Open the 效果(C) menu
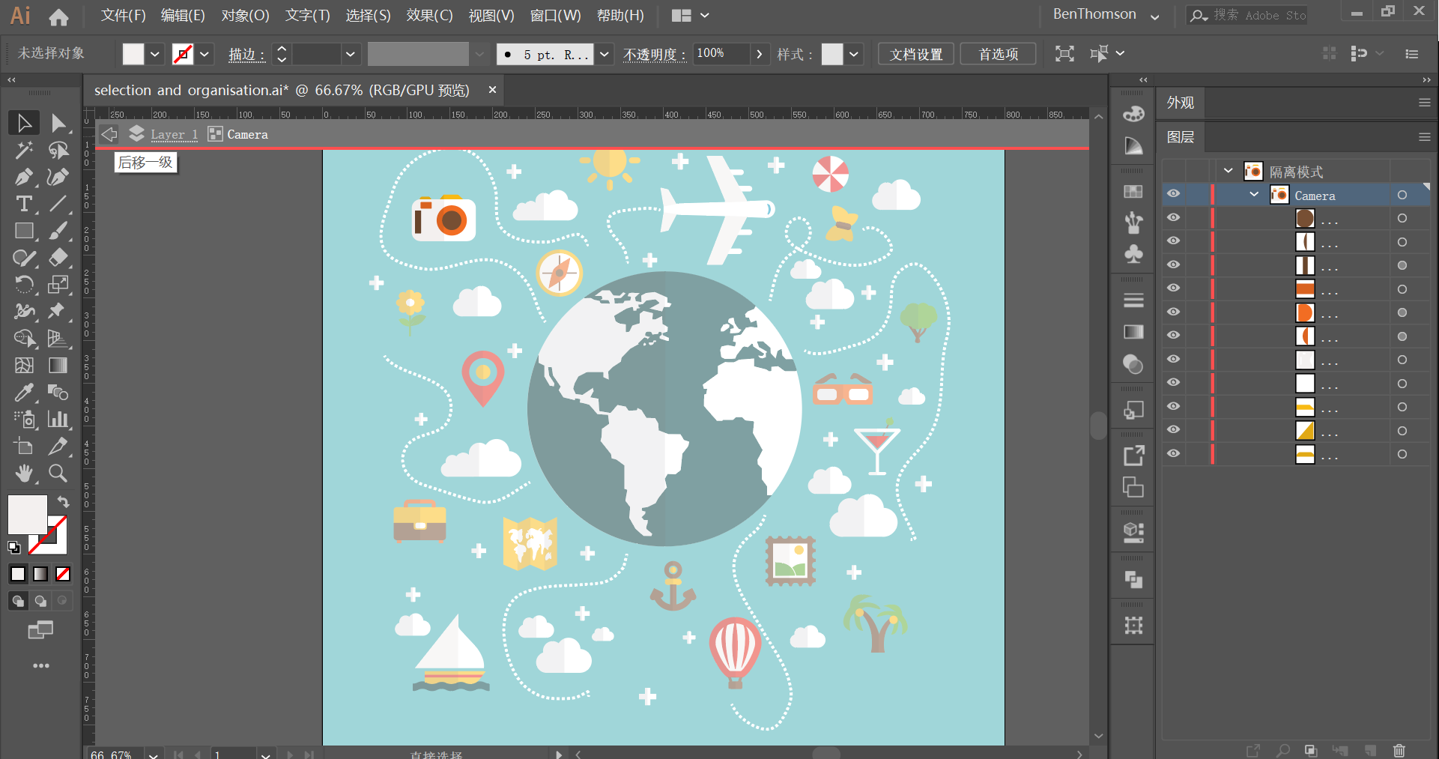Screen dimensions: 1439x759 tap(429, 16)
